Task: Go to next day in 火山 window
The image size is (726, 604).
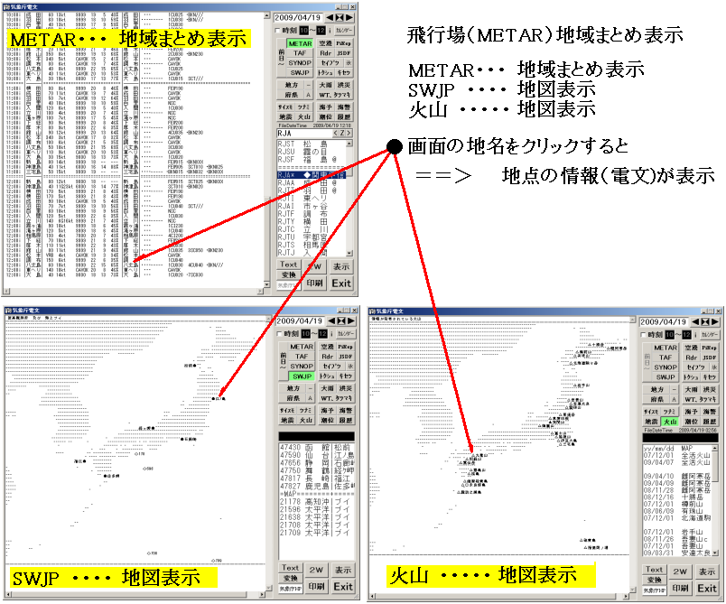Action: tap(715, 321)
